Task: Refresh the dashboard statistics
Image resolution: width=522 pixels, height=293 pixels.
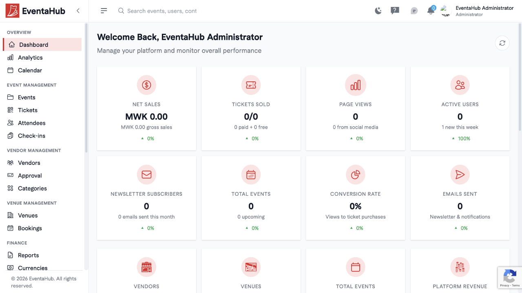Action: (x=502, y=43)
